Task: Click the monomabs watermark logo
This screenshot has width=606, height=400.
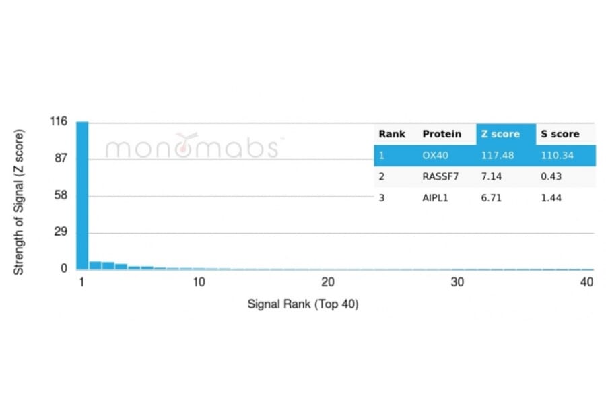Action: (x=192, y=146)
